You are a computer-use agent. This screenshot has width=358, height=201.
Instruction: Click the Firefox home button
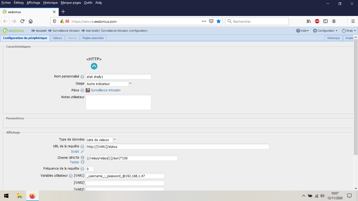pyautogui.click(x=31, y=21)
